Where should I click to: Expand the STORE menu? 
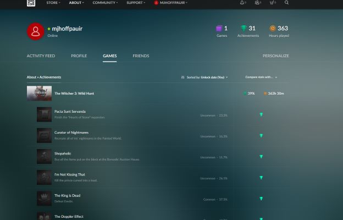(x=53, y=3)
